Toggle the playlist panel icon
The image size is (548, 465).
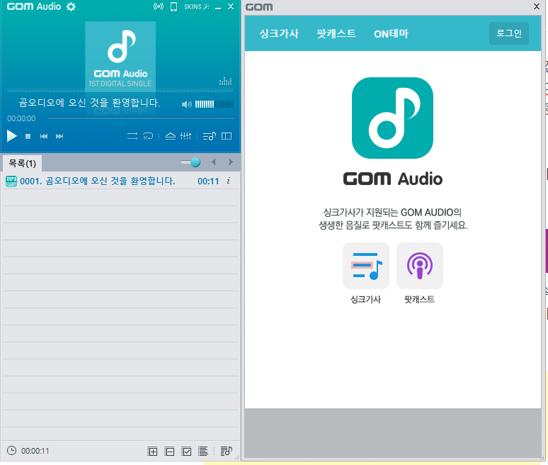[210, 136]
